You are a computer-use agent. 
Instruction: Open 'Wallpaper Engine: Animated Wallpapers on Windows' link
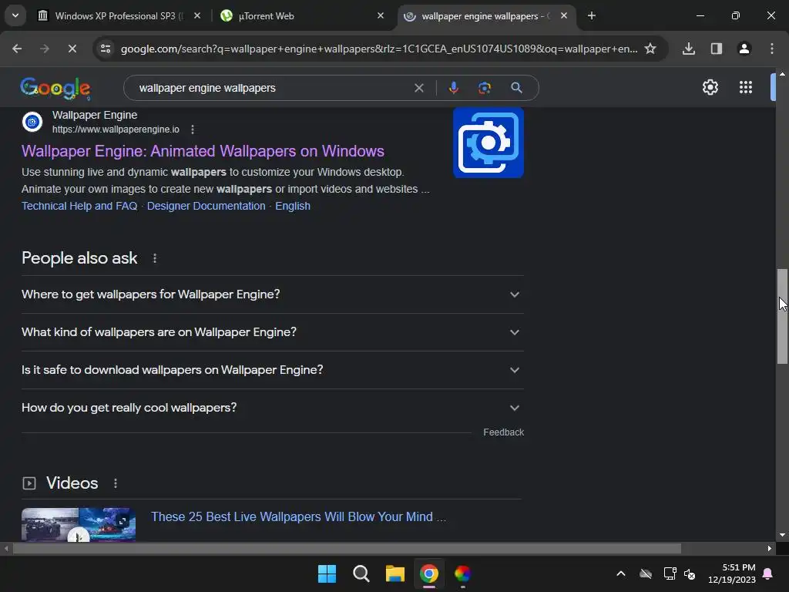(x=203, y=151)
